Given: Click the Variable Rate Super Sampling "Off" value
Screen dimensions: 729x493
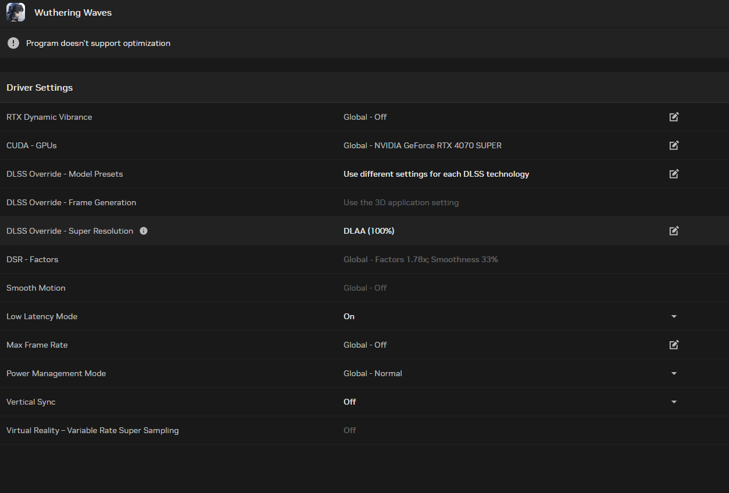Looking at the screenshot, I should [350, 430].
